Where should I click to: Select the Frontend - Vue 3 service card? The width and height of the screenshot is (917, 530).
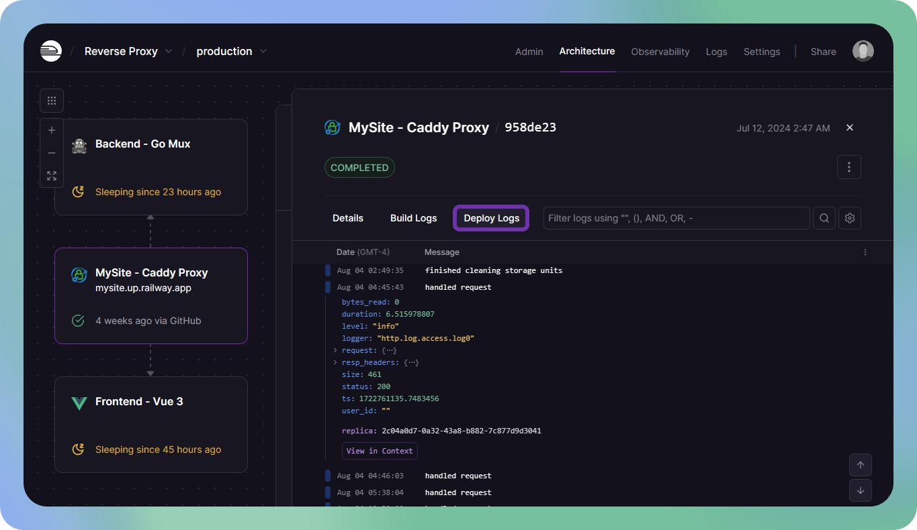point(151,425)
